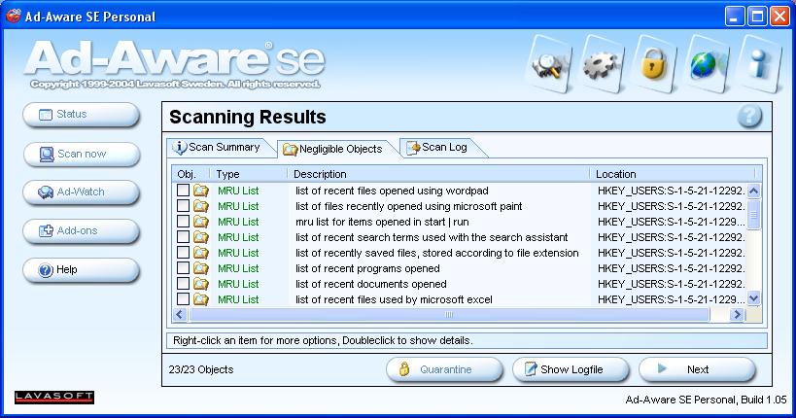The height and width of the screenshot is (418, 796).
Task: Click the round question mark help icon
Action: pyautogui.click(x=749, y=117)
